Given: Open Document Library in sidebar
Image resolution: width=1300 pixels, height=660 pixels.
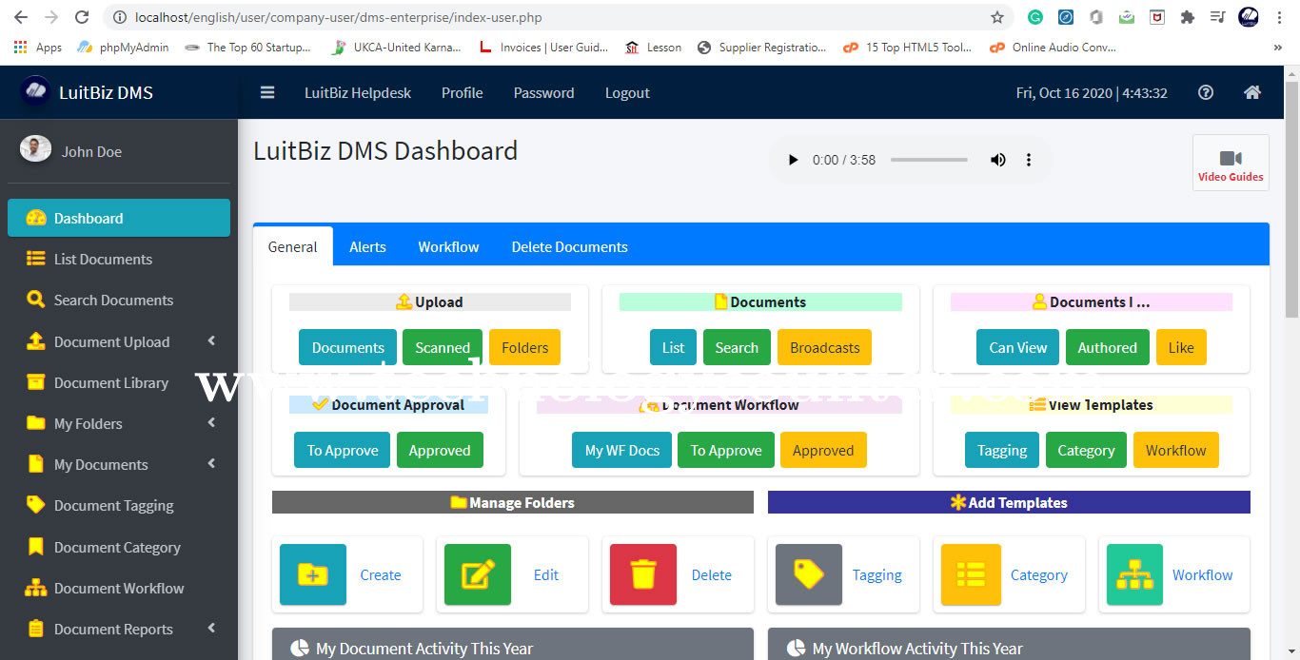Looking at the screenshot, I should [x=119, y=382].
